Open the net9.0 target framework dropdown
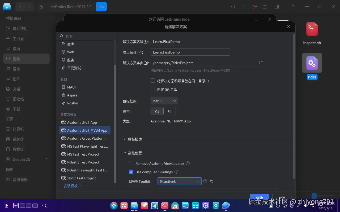This screenshot has width=340, height=212. coord(164,101)
